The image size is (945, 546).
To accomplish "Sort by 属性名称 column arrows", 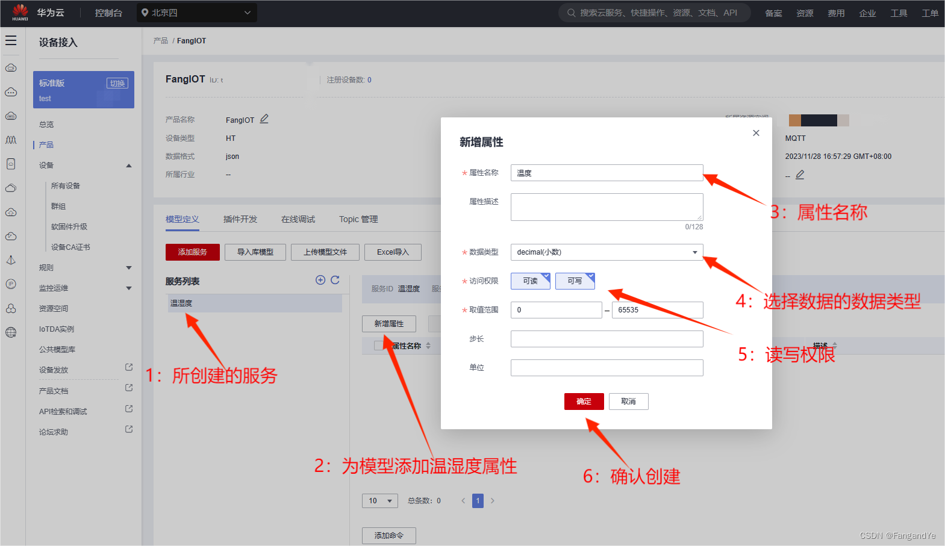I will 428,346.
